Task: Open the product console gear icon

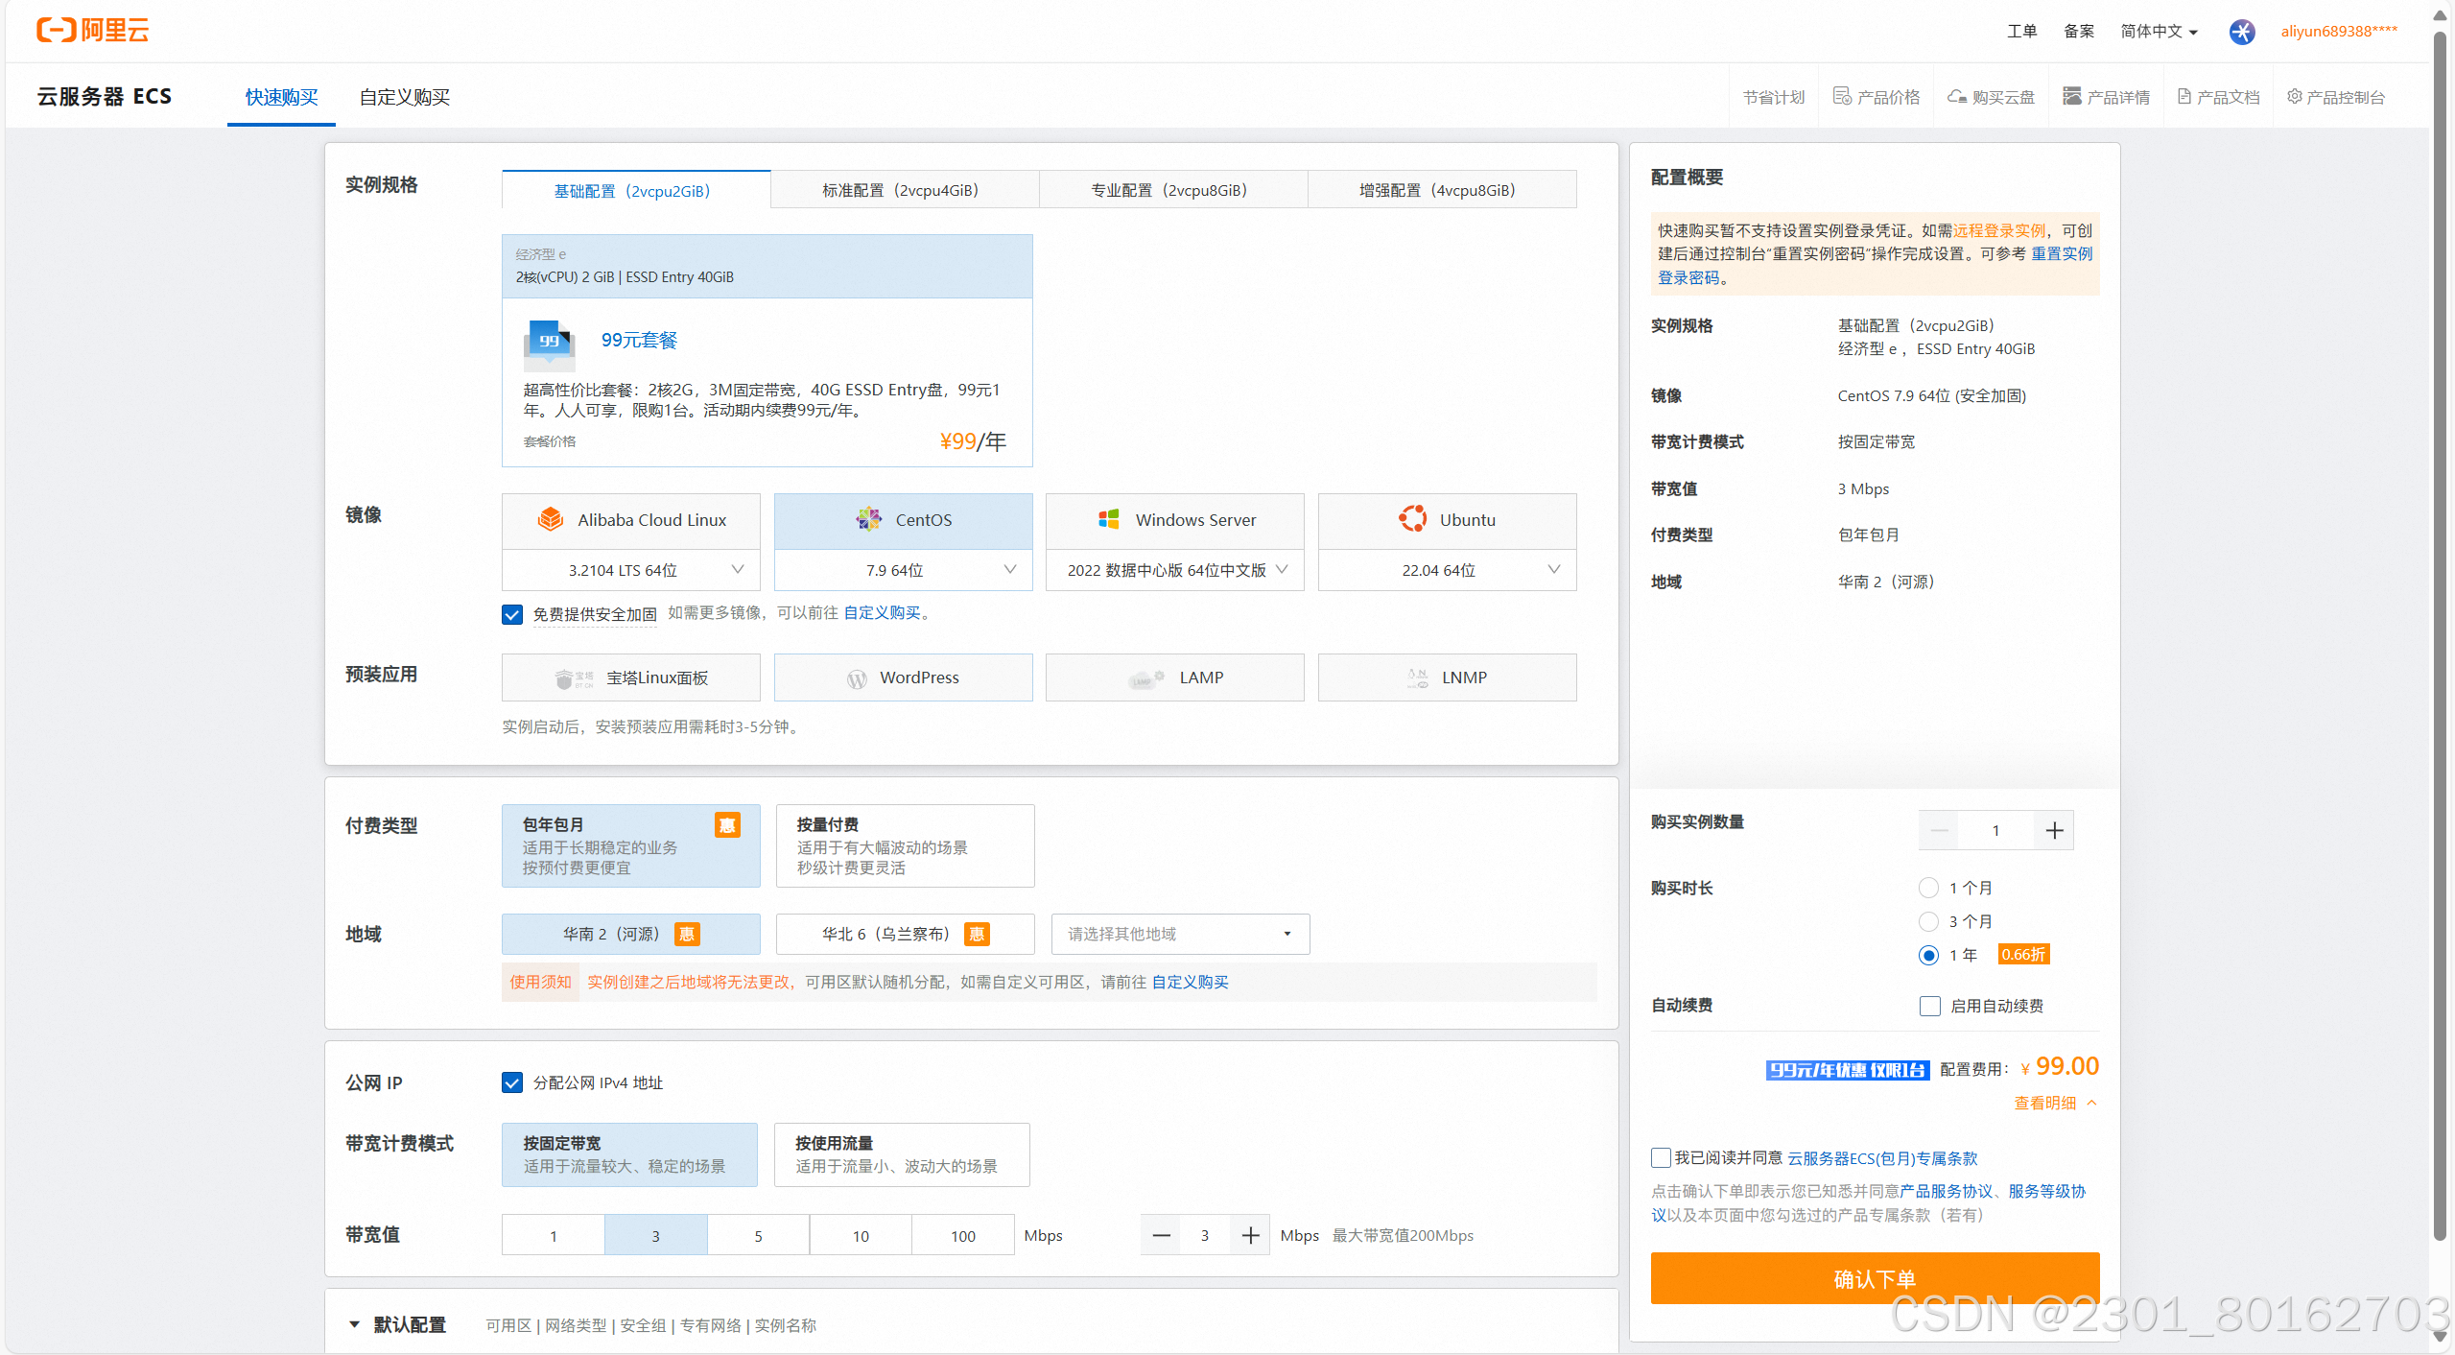Action: pyautogui.click(x=2295, y=96)
